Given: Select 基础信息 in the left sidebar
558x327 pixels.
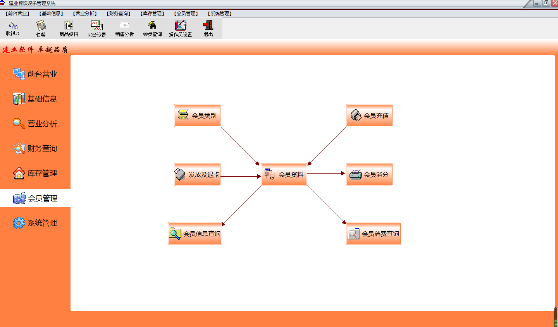Looking at the screenshot, I should [x=35, y=99].
